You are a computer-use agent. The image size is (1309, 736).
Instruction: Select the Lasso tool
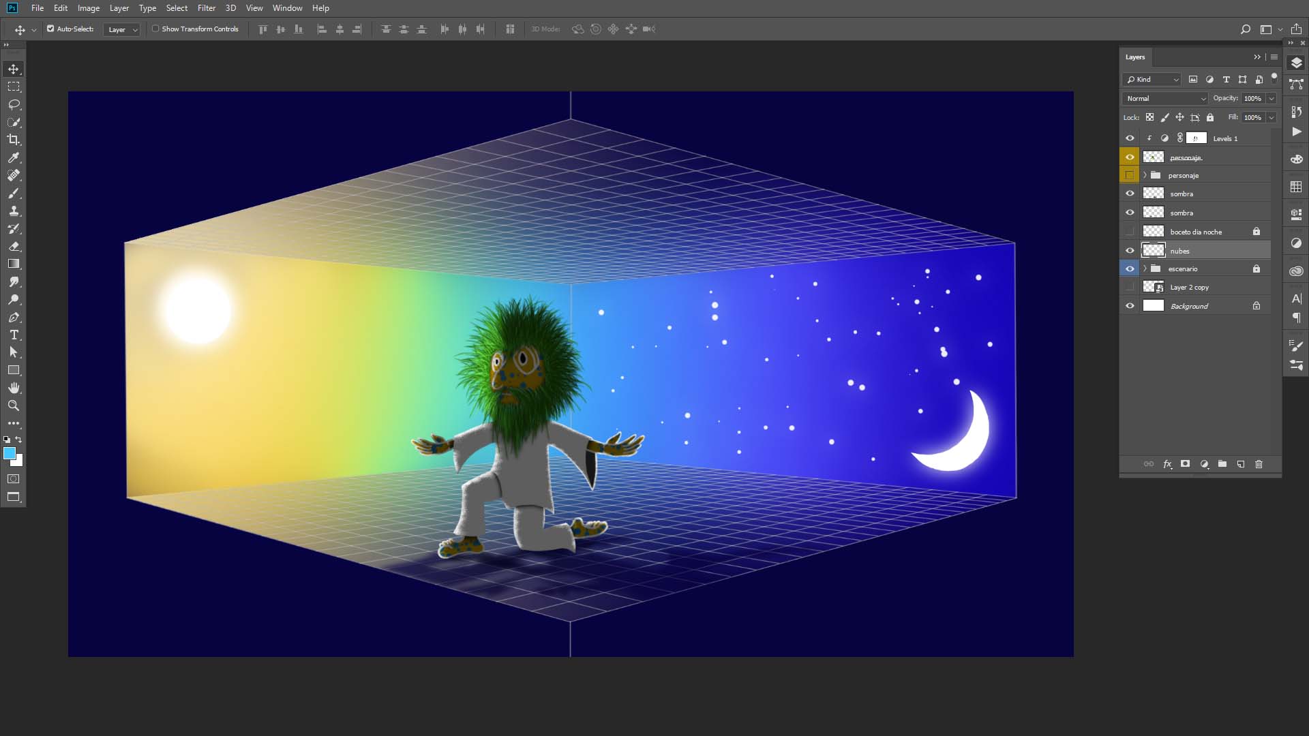click(x=14, y=104)
